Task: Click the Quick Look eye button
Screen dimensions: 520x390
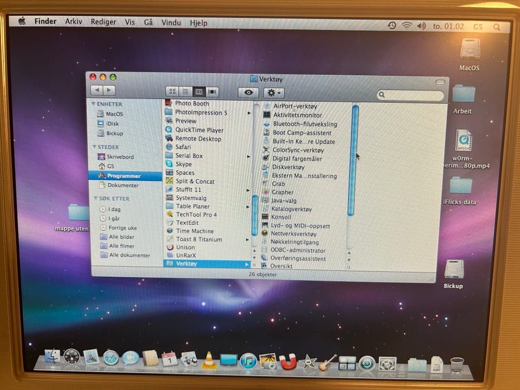Action: click(248, 93)
